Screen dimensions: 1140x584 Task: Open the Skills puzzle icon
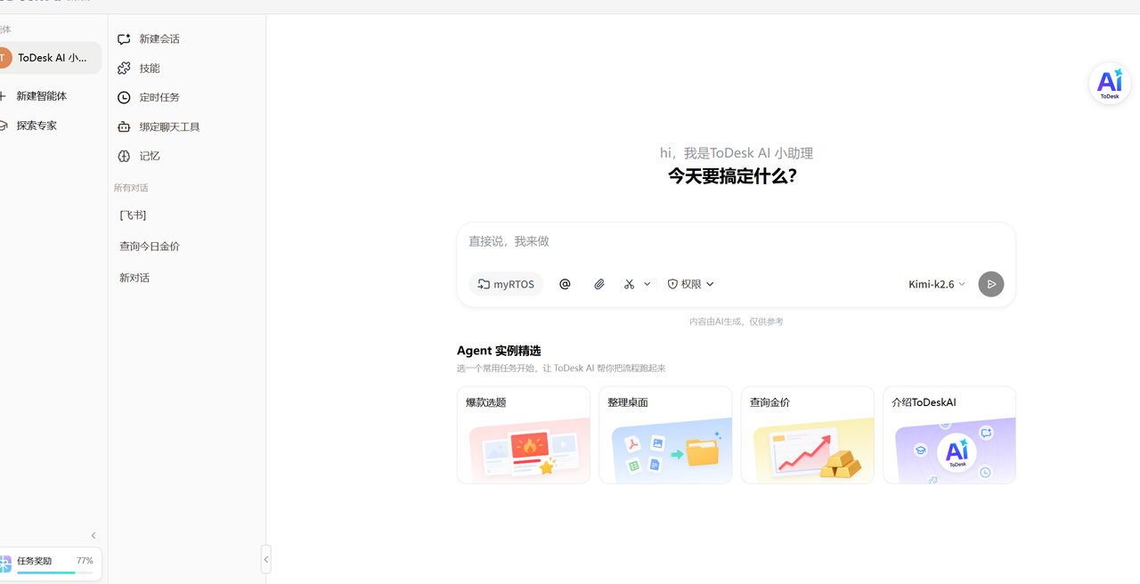[x=124, y=69]
